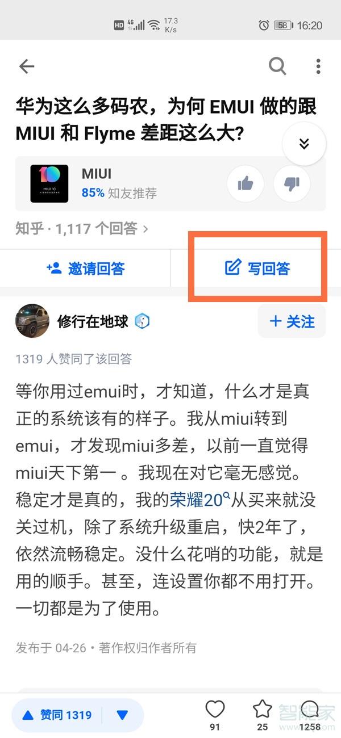Expand question with the double-chevron button
This screenshot has width=341, height=738.
click(304, 144)
